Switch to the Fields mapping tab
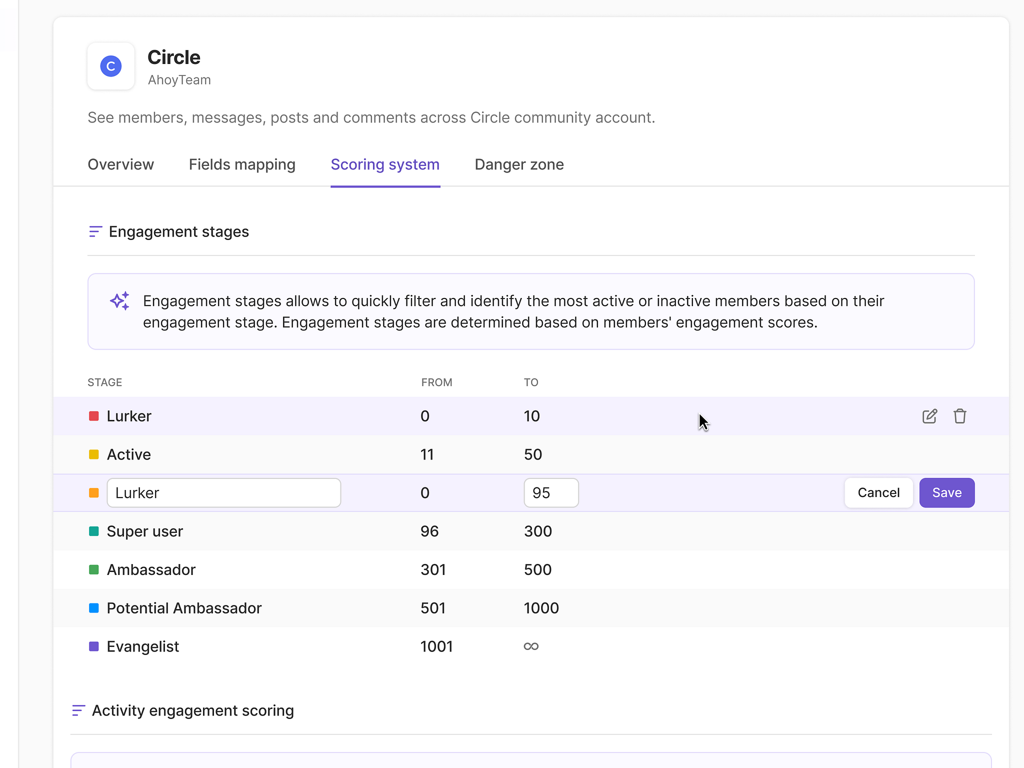 pyautogui.click(x=242, y=164)
